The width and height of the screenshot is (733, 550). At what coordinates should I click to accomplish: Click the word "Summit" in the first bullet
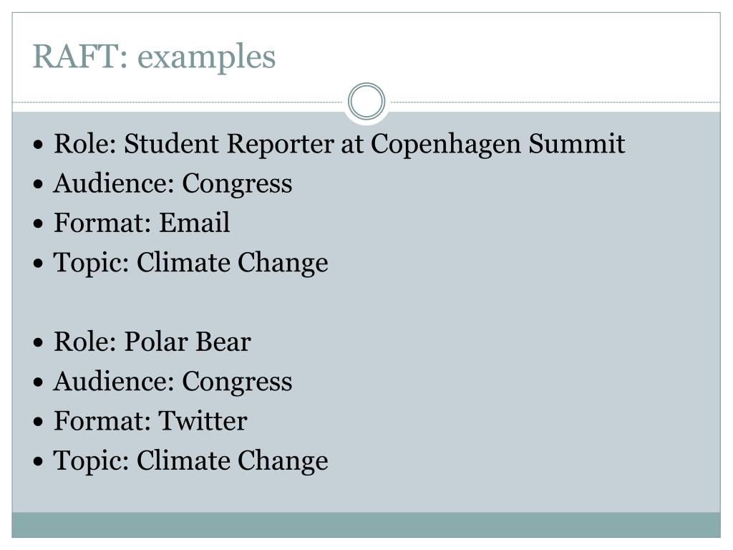pos(577,143)
